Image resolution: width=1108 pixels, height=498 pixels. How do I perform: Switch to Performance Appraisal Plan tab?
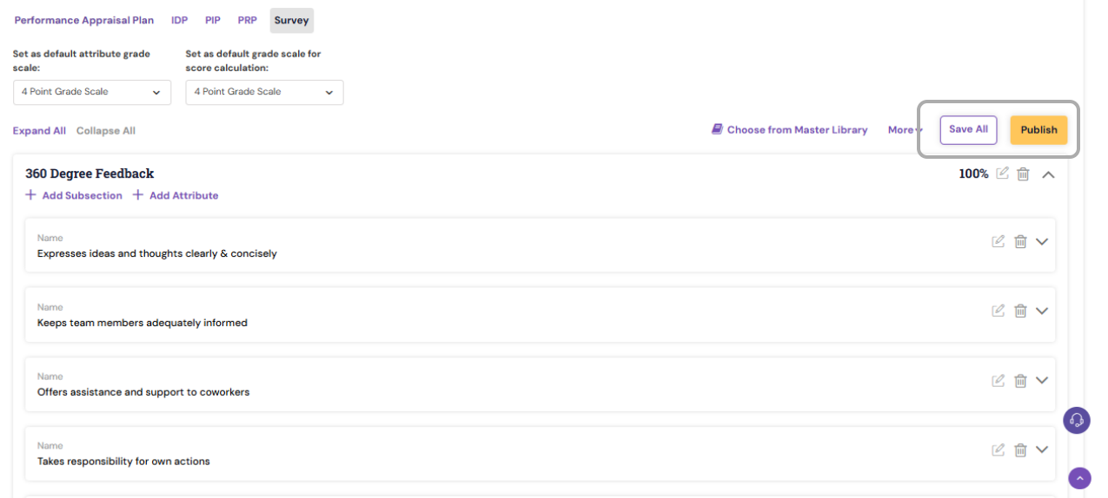(x=84, y=20)
